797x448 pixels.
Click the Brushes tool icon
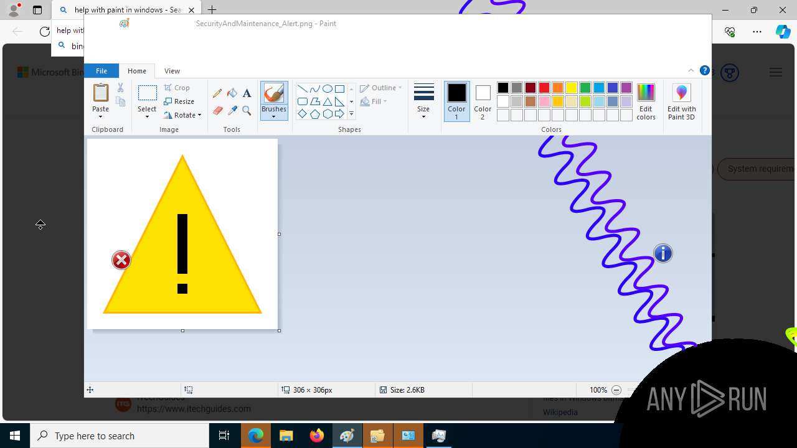(274, 94)
